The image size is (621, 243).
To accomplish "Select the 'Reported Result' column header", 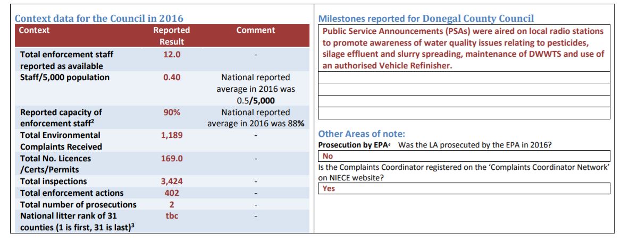I will 172,36.
